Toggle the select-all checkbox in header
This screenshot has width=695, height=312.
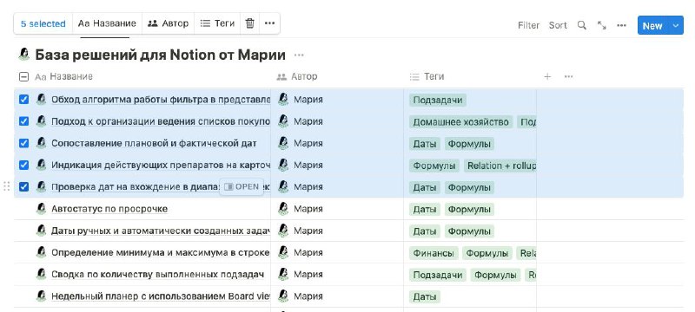coord(23,77)
